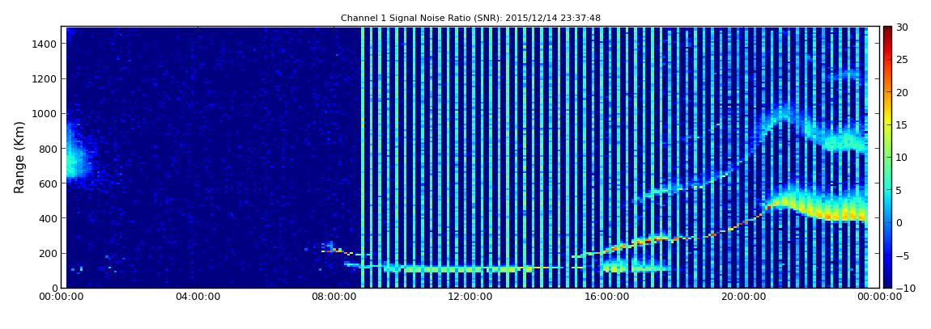The height and width of the screenshot is (329, 931).
Task: Click the 600 range tick label
Action: [48, 183]
